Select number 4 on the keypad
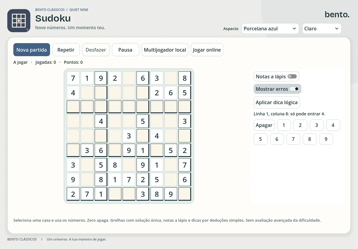The height and width of the screenshot is (249, 358). pyautogui.click(x=333, y=125)
